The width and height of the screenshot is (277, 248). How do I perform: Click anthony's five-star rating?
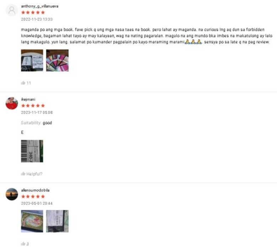point(33,12)
